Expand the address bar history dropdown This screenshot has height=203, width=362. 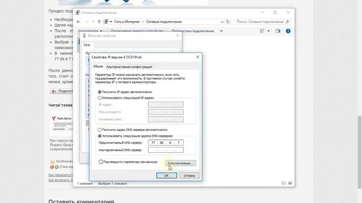[x=222, y=21]
